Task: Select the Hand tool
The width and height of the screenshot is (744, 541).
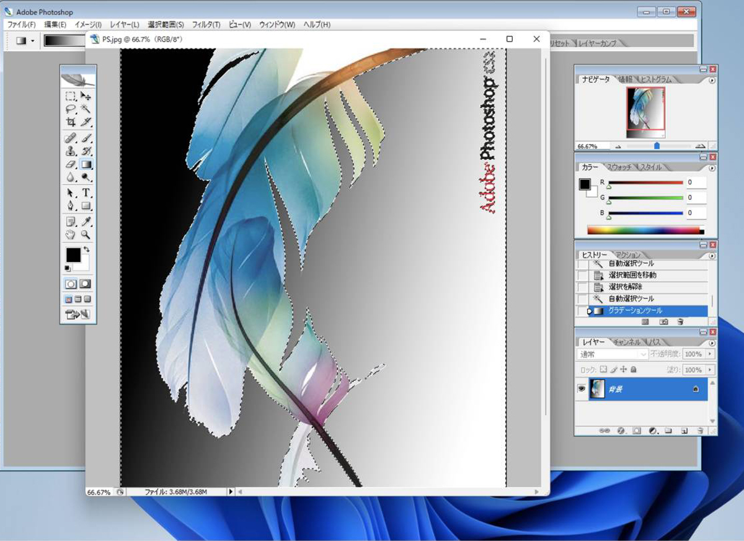Action: 71,235
